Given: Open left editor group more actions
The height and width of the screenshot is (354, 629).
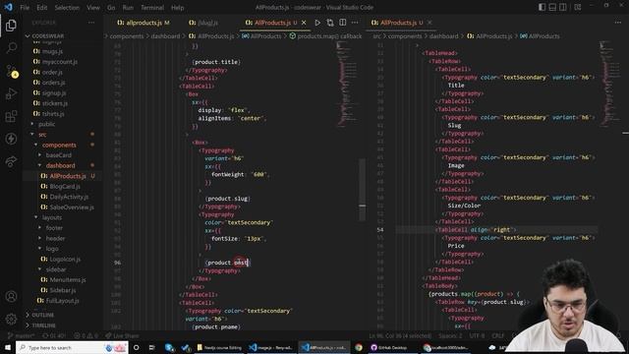Looking at the screenshot, I should tap(355, 23).
